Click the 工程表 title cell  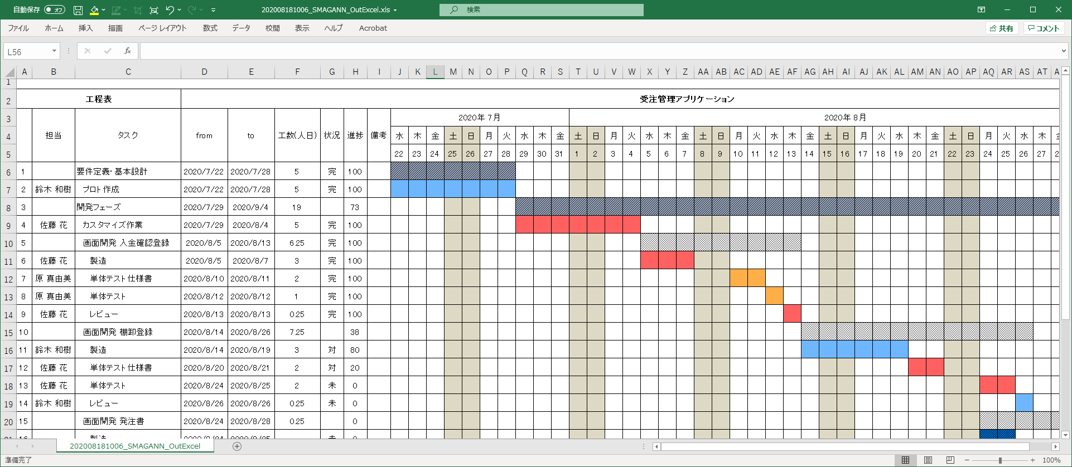(x=99, y=99)
